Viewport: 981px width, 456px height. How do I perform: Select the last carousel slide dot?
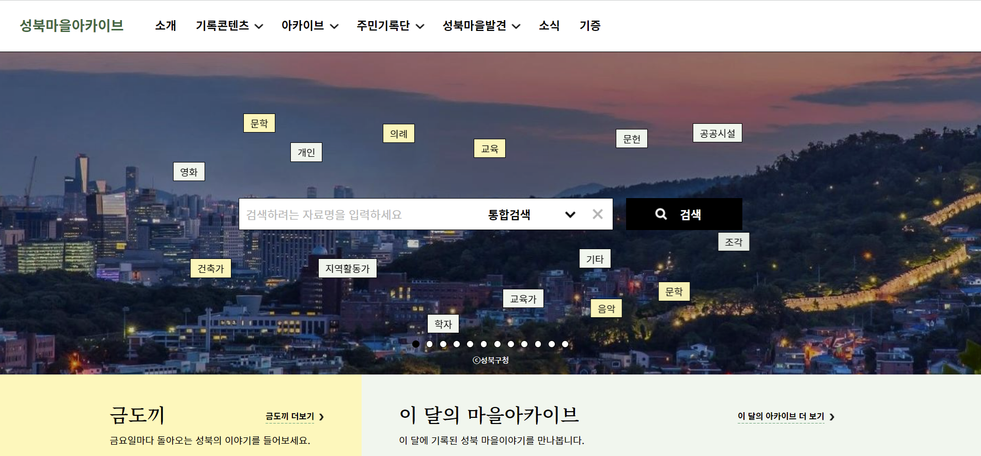[565, 344]
